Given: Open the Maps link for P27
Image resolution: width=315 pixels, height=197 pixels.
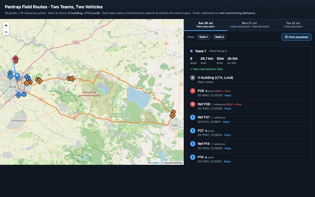Looking at the screenshot, I should (x=228, y=135).
